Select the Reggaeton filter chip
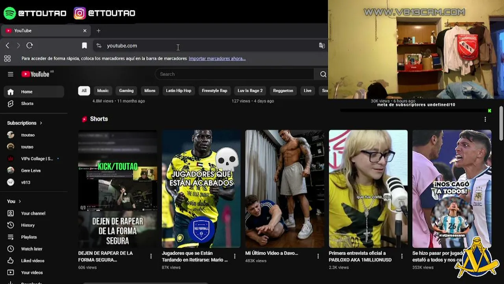The image size is (504, 284). 283,91
